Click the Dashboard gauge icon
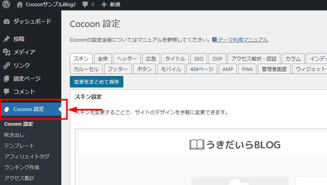327x185 pixels. [7, 22]
